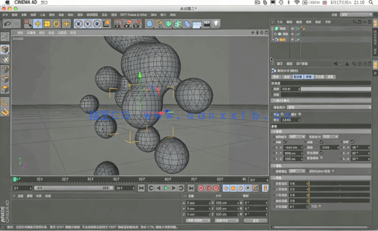Toggle the Z-axis lock
Screen dimensions: 378x231
coord(97,24)
